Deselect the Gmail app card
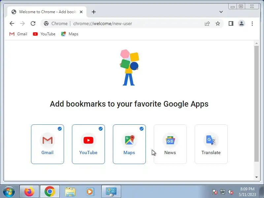The width and height of the screenshot is (264, 198). tap(48, 144)
